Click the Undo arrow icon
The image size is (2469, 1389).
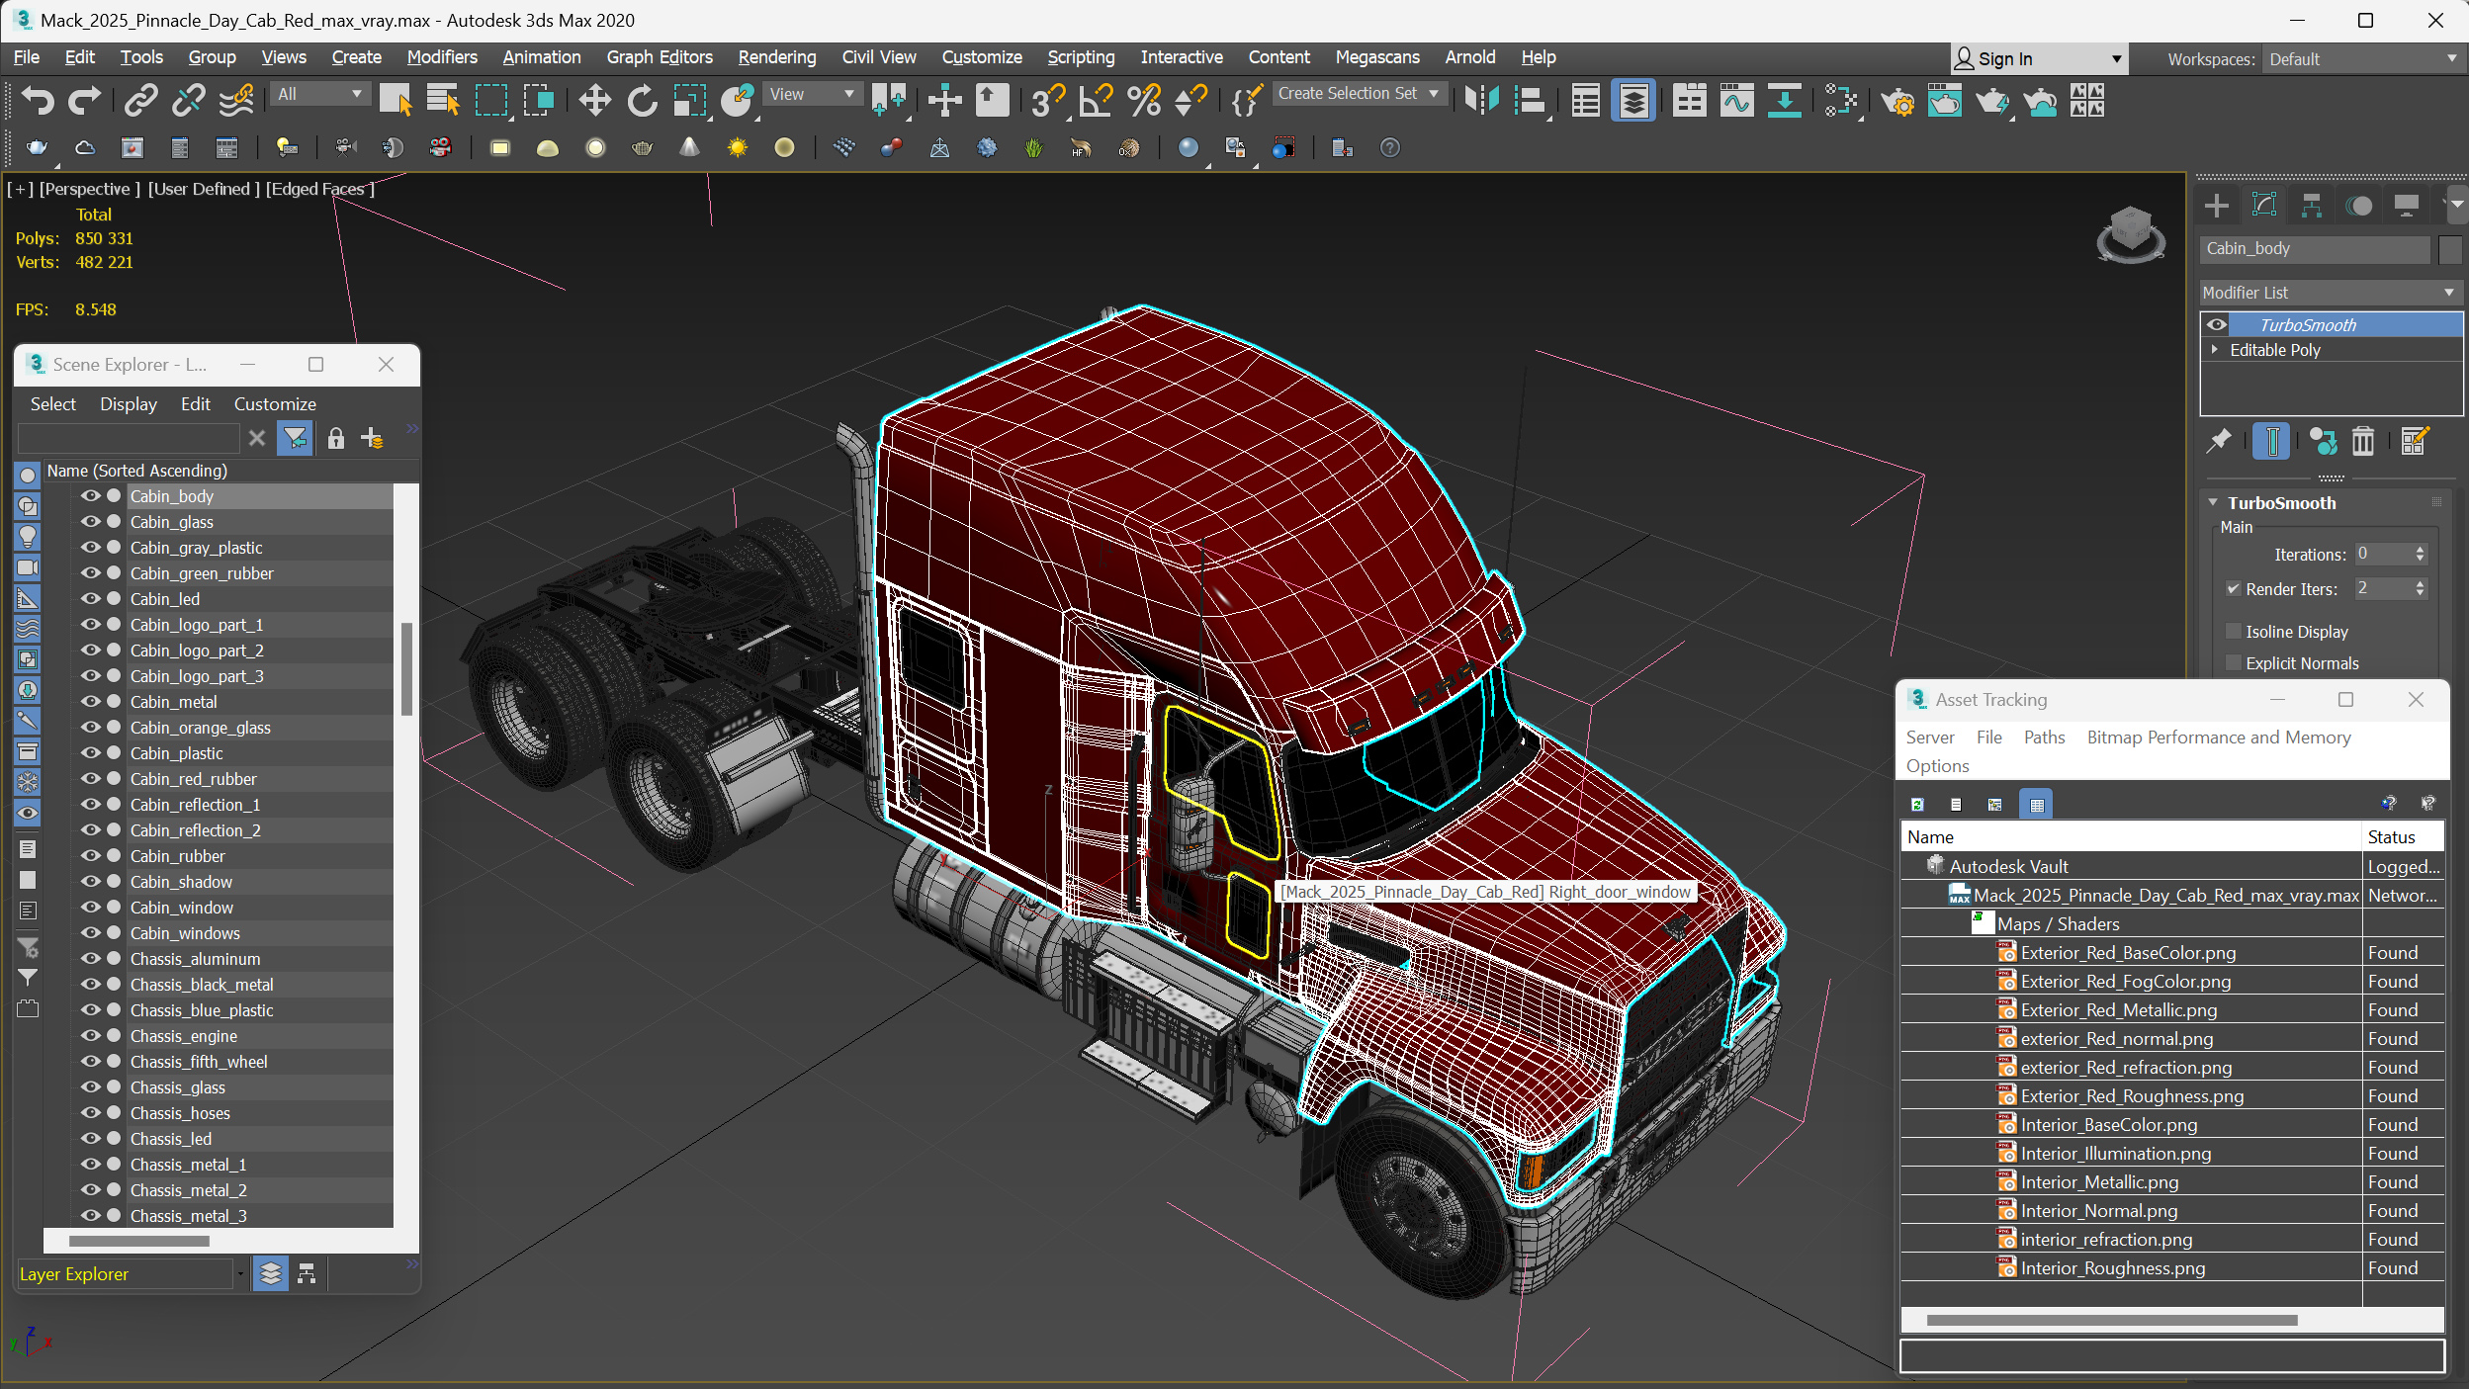pos(38,100)
